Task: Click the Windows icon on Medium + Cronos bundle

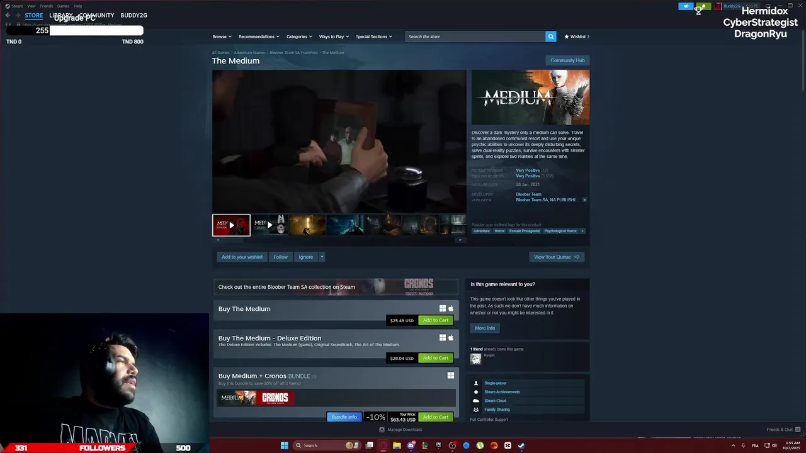Action: [x=450, y=376]
